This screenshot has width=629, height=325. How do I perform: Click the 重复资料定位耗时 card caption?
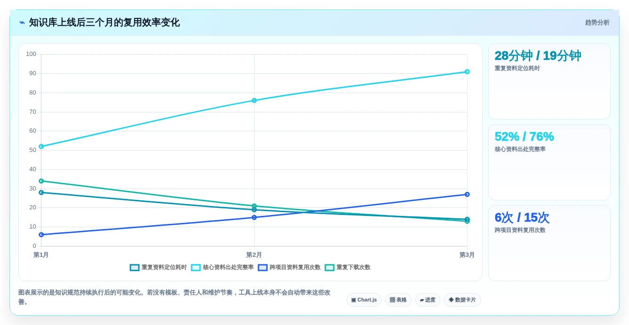click(517, 68)
